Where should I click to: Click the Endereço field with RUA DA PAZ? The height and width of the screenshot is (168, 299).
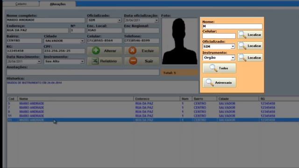pyautogui.click(x=37, y=30)
